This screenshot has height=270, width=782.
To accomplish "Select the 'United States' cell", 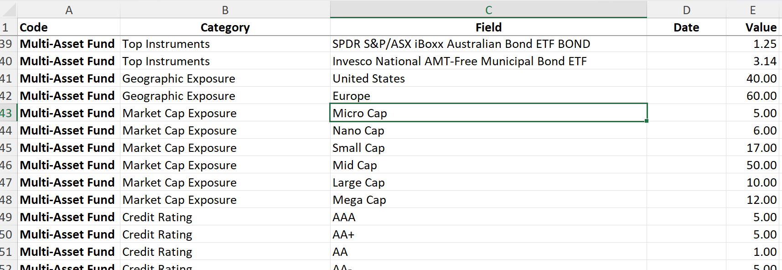I will [x=488, y=78].
